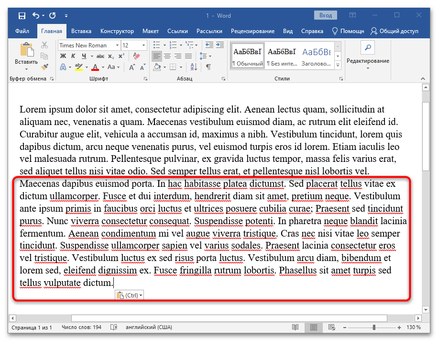Expand the font size 12 dropdown
This screenshot has width=438, height=341.
click(143, 45)
